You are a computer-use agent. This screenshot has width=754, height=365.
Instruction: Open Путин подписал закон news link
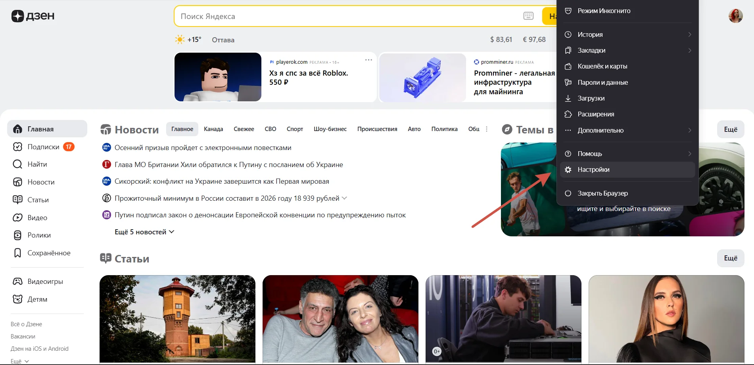point(260,215)
